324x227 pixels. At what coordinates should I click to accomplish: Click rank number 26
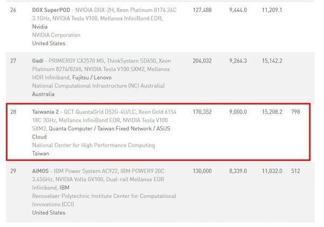(13, 10)
